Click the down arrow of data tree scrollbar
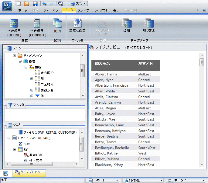The width and height of the screenshot is (208, 183). coord(83,96)
